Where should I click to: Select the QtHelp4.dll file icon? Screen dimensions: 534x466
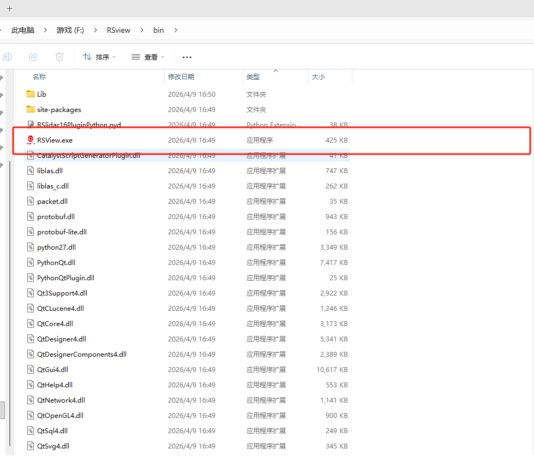pyautogui.click(x=31, y=385)
